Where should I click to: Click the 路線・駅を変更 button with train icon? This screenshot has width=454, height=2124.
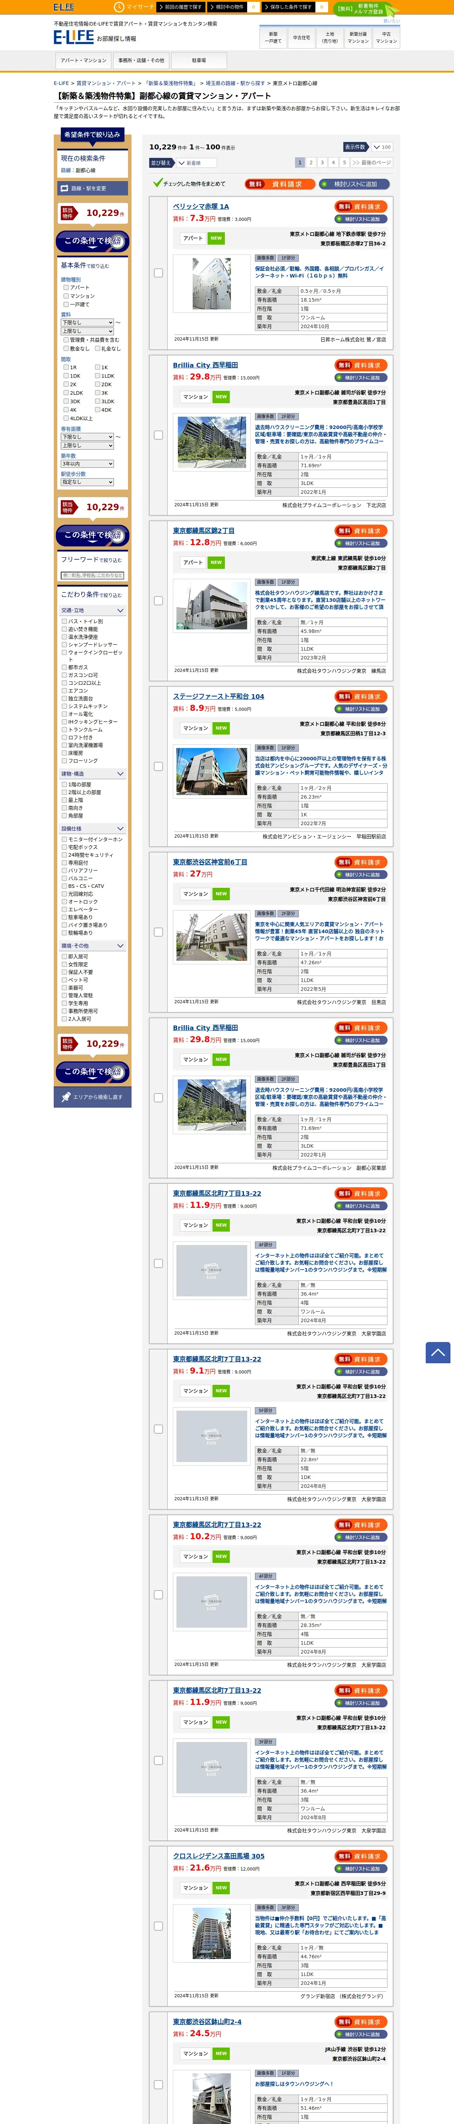(93, 189)
